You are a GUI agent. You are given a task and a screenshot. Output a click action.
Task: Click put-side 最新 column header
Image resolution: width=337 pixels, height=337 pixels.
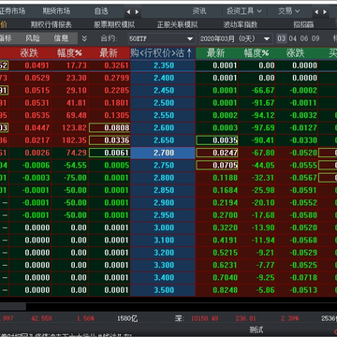[216, 53]
